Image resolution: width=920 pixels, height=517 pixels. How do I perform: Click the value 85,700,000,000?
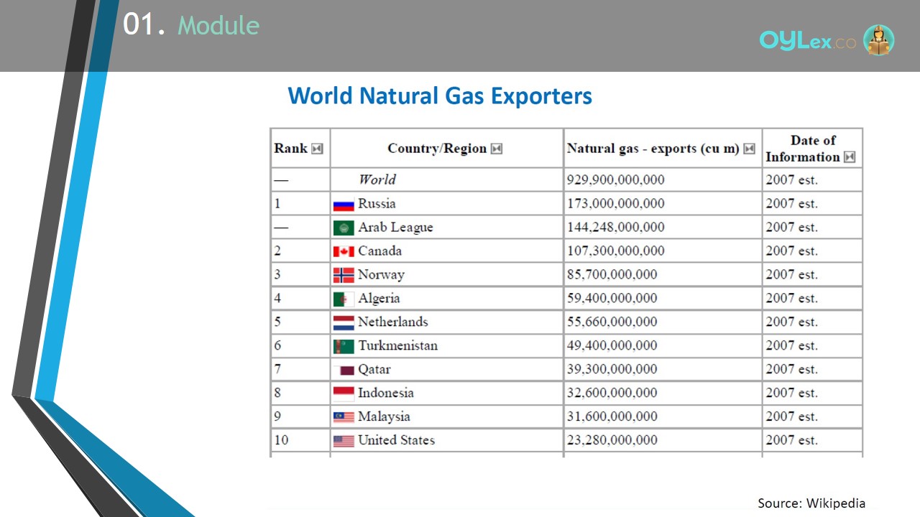pyautogui.click(x=612, y=275)
